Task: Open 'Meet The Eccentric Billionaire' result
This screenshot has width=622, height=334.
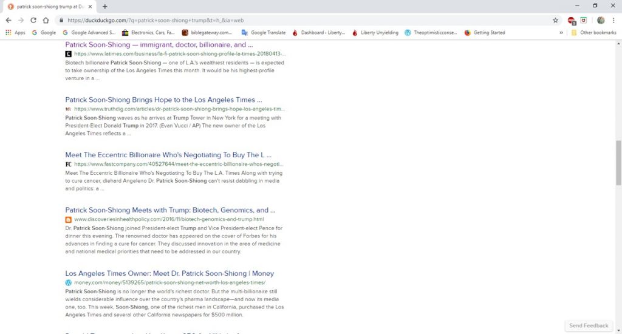Action: 169,155
